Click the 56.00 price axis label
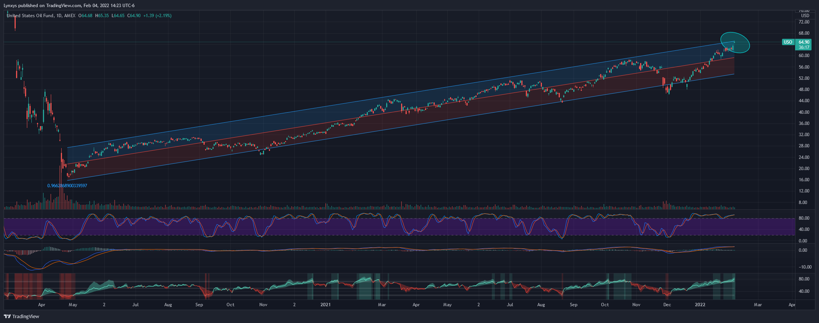Screen dimensions: 819x323 pos(804,67)
